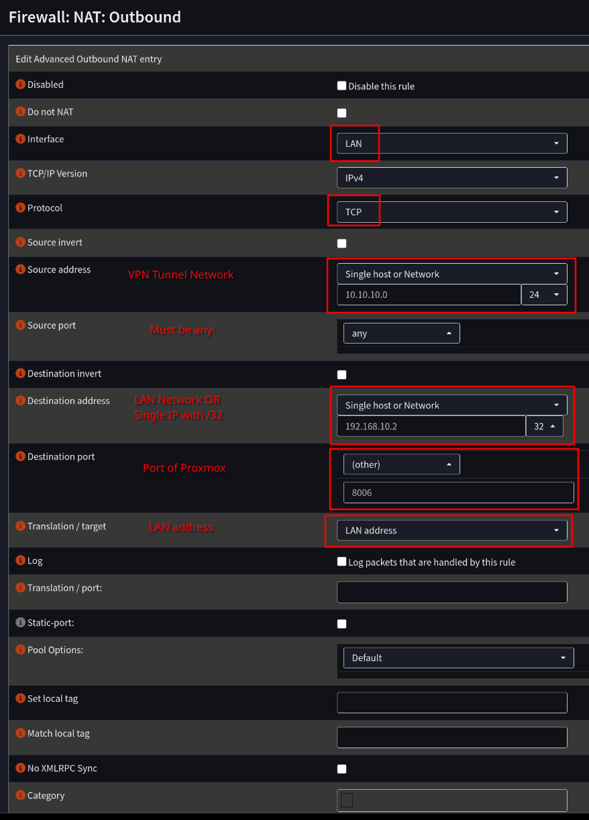The width and height of the screenshot is (589, 820).
Task: Show help for Do not NAT
Action: (x=20, y=112)
